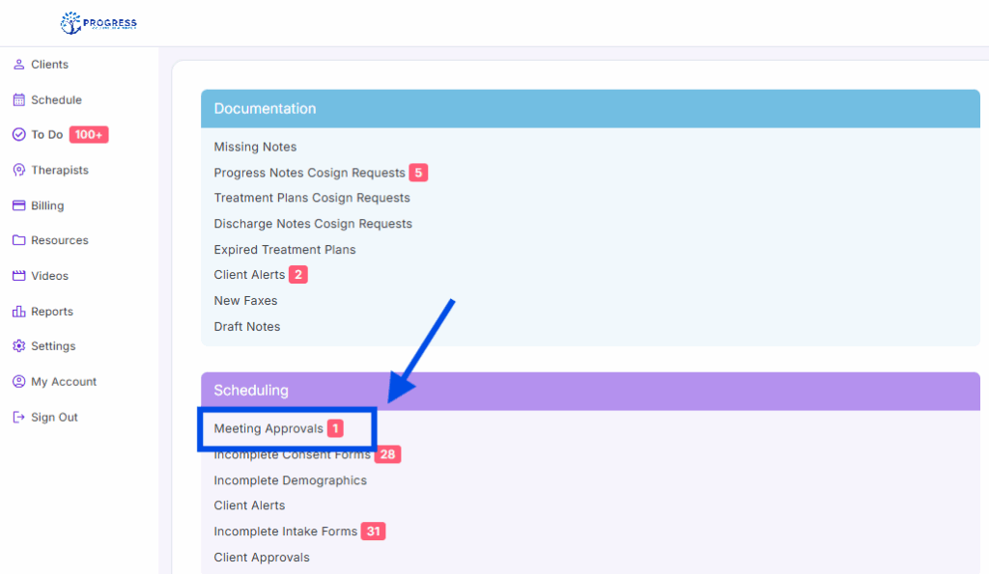Open the Schedule calendar icon
Screen dimensions: 989x574
18,100
